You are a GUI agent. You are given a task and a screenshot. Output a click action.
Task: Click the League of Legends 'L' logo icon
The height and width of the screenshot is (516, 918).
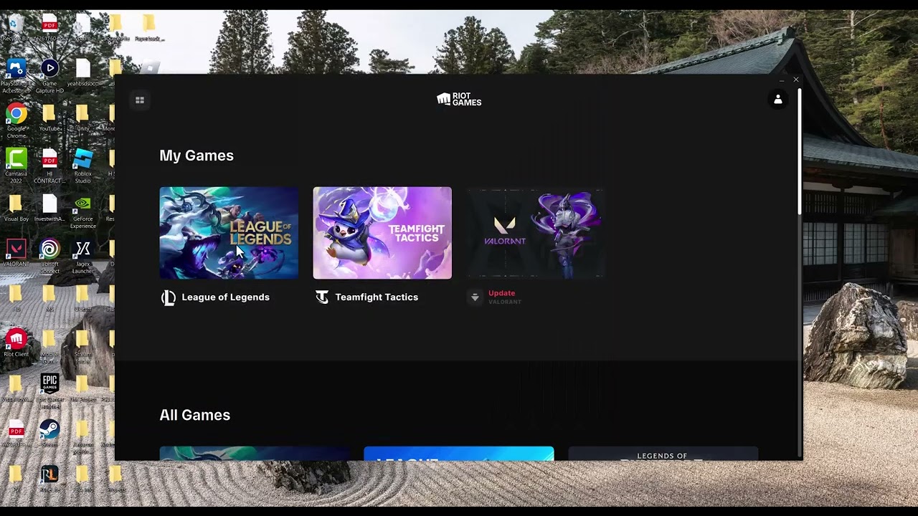pyautogui.click(x=169, y=297)
